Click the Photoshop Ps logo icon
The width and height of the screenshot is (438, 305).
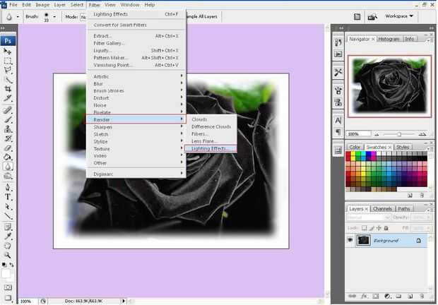point(8,41)
